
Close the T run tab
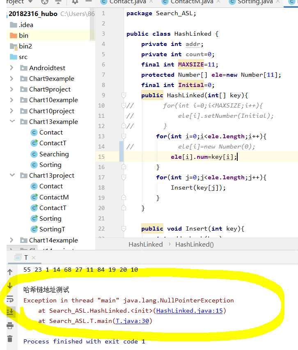34,258
